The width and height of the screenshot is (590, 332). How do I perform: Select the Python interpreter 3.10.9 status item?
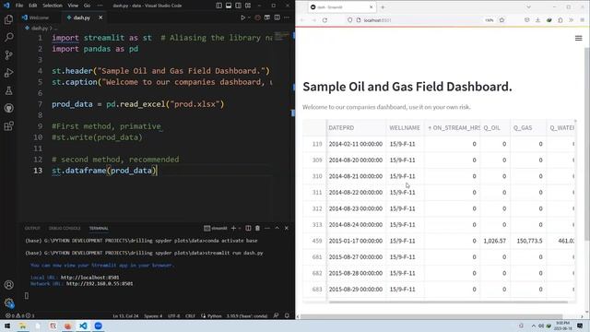point(247,315)
